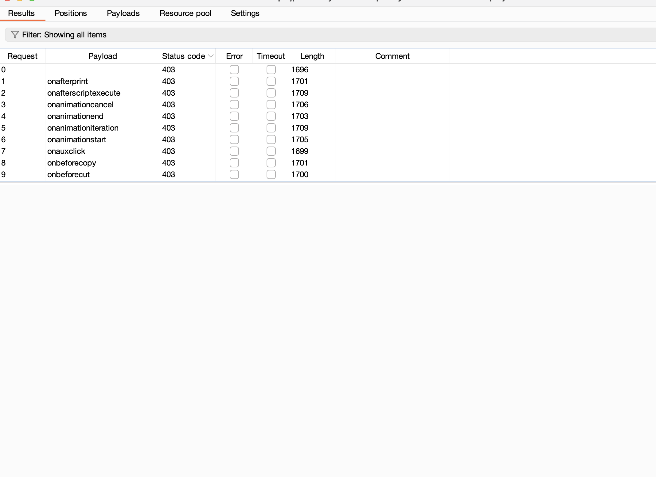Go to the Settings tab
The height and width of the screenshot is (477, 656).
(245, 13)
